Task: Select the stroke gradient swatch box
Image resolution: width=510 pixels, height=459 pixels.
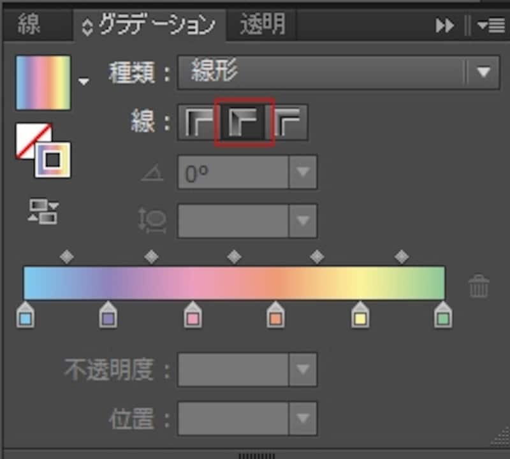Action: [53, 160]
